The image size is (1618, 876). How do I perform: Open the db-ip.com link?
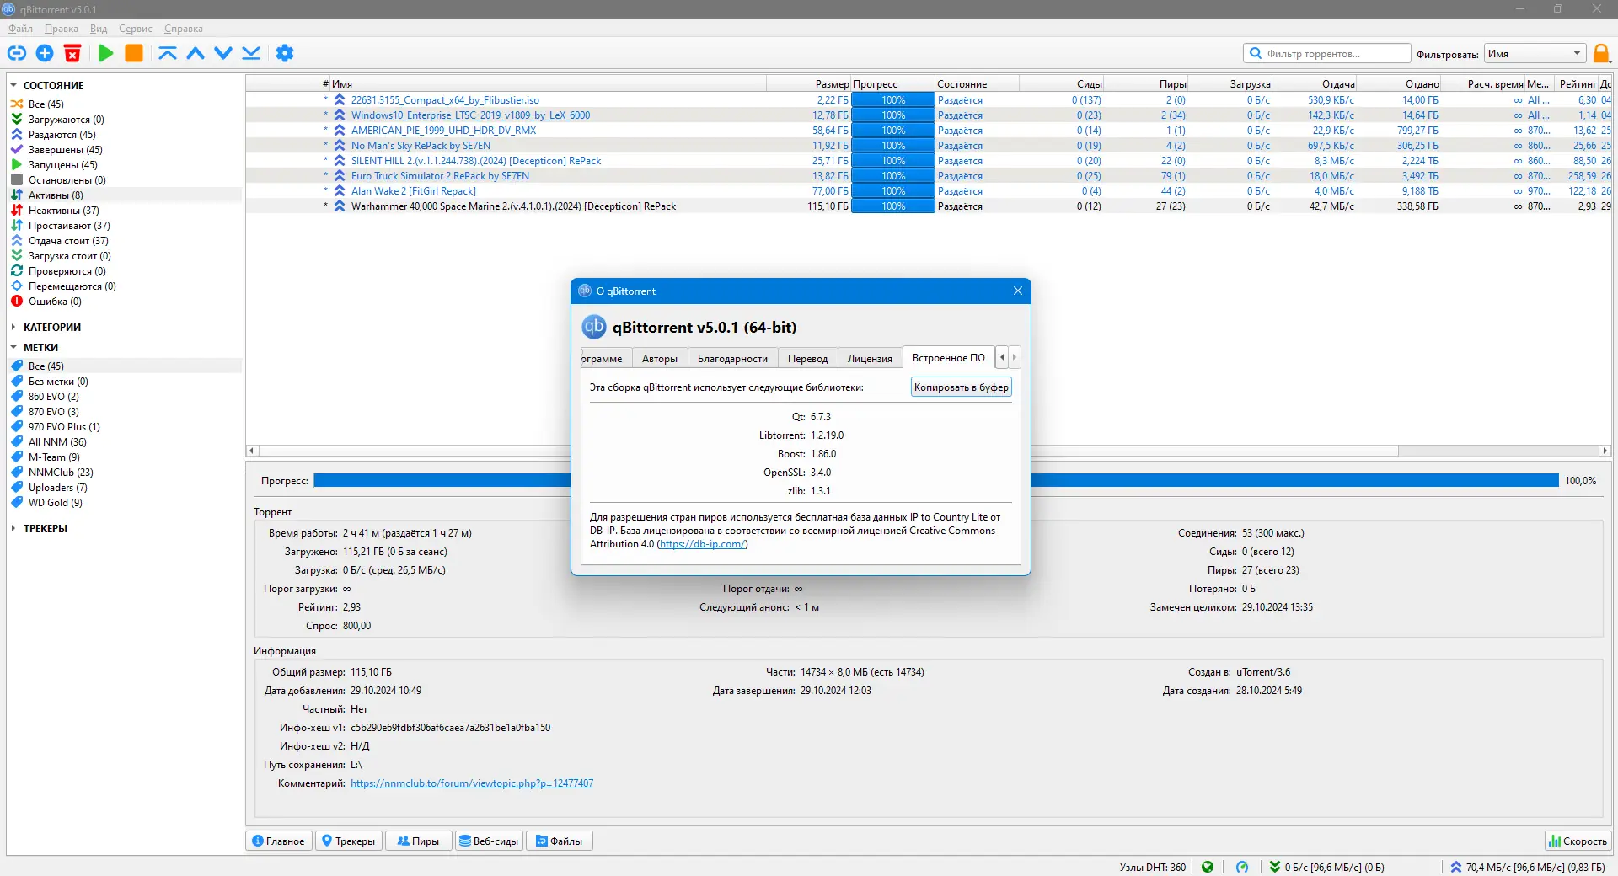coord(702,544)
